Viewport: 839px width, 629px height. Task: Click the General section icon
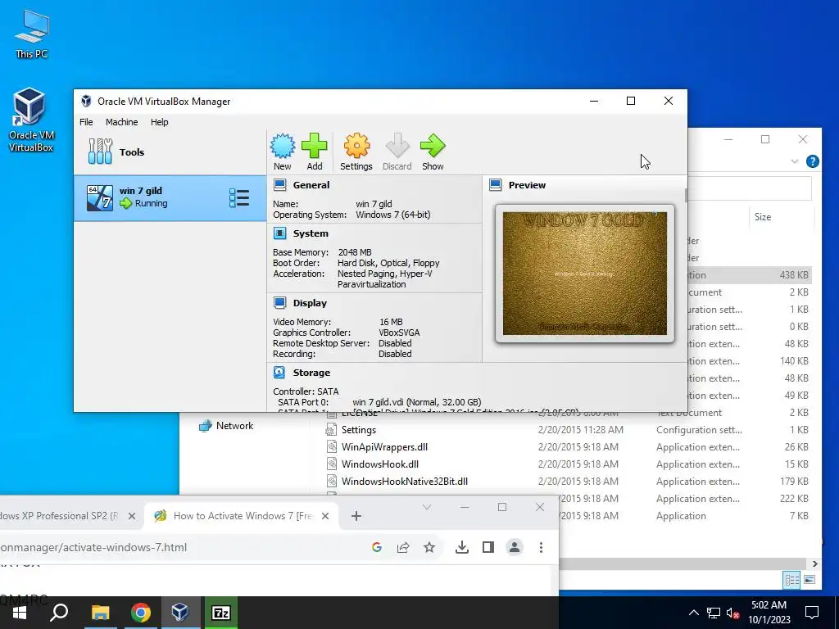point(280,185)
